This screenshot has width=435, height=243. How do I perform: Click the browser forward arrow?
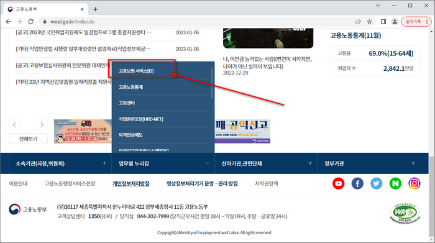(19, 22)
